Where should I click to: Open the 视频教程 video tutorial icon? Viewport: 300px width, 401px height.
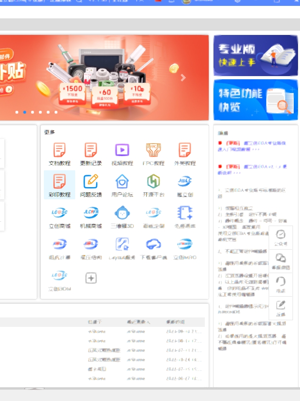(x=122, y=149)
